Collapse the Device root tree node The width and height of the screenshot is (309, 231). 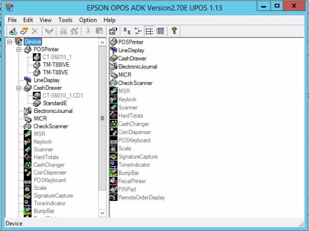point(9,42)
